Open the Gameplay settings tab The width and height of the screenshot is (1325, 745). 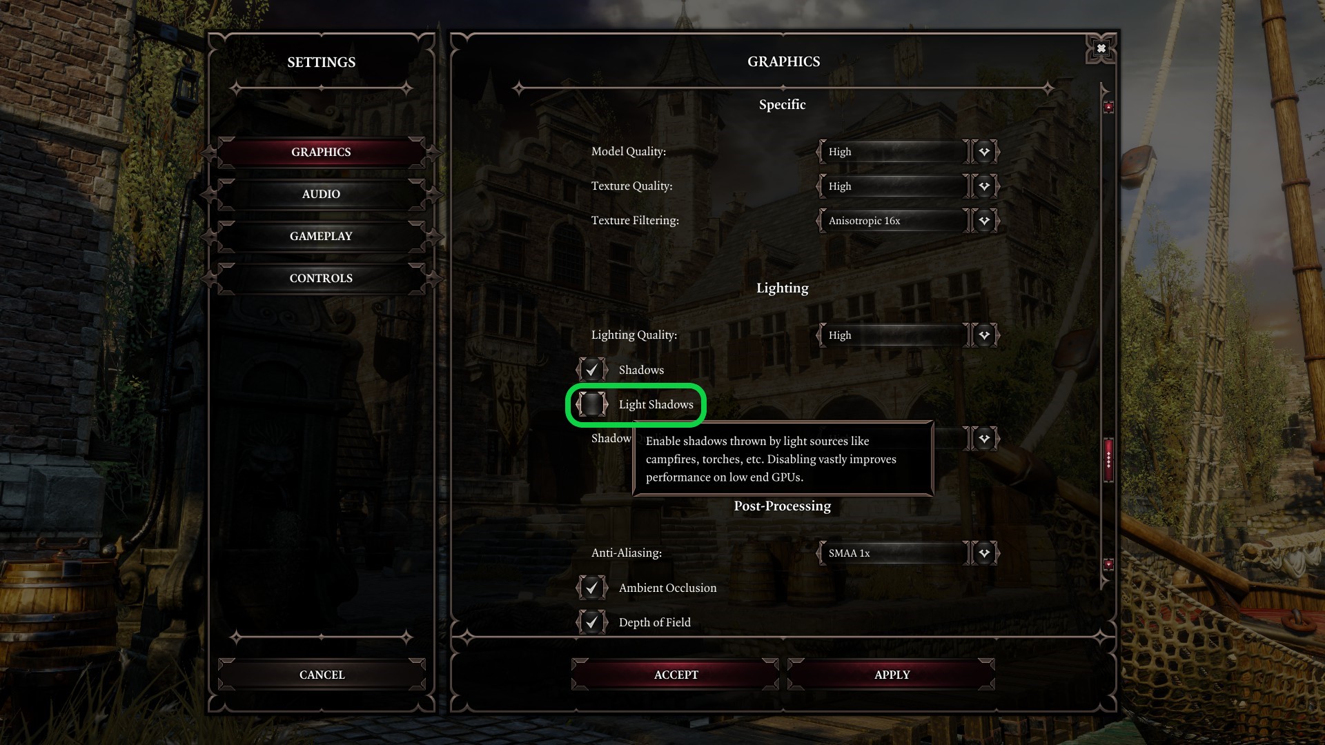click(321, 237)
